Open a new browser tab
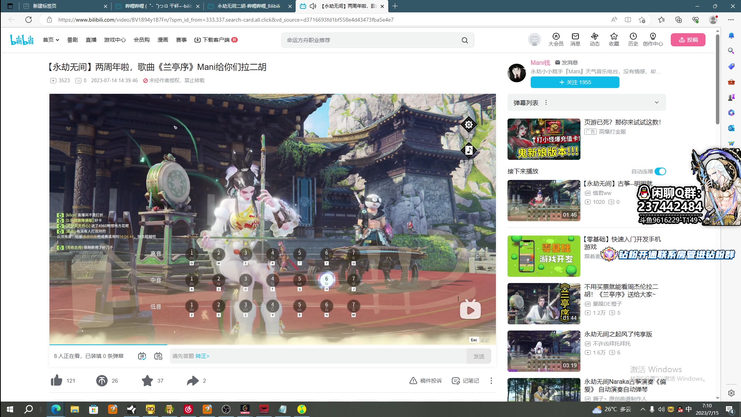741x417 pixels. 395,6
